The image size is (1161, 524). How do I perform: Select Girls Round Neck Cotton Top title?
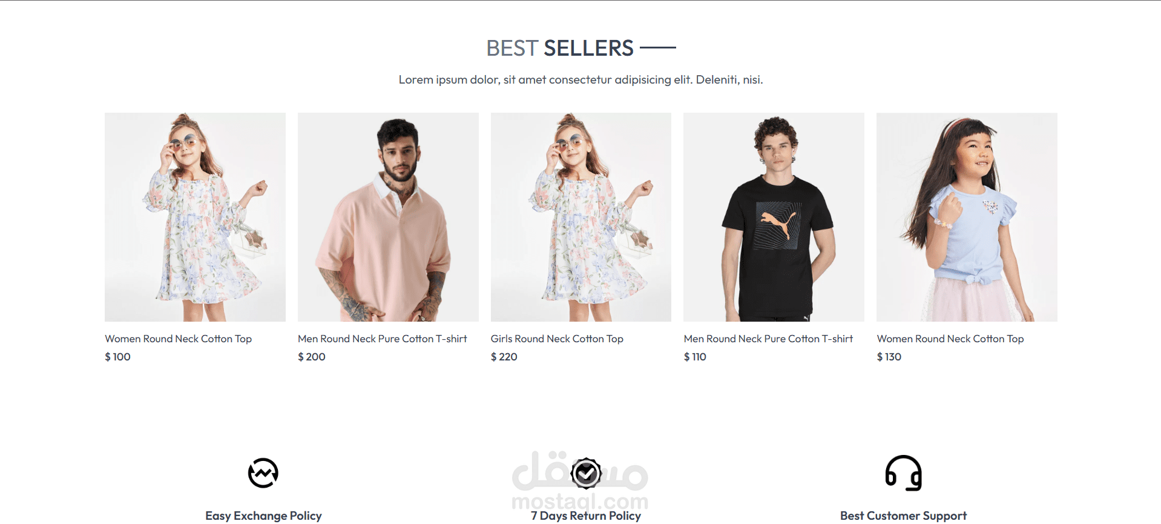tap(557, 339)
